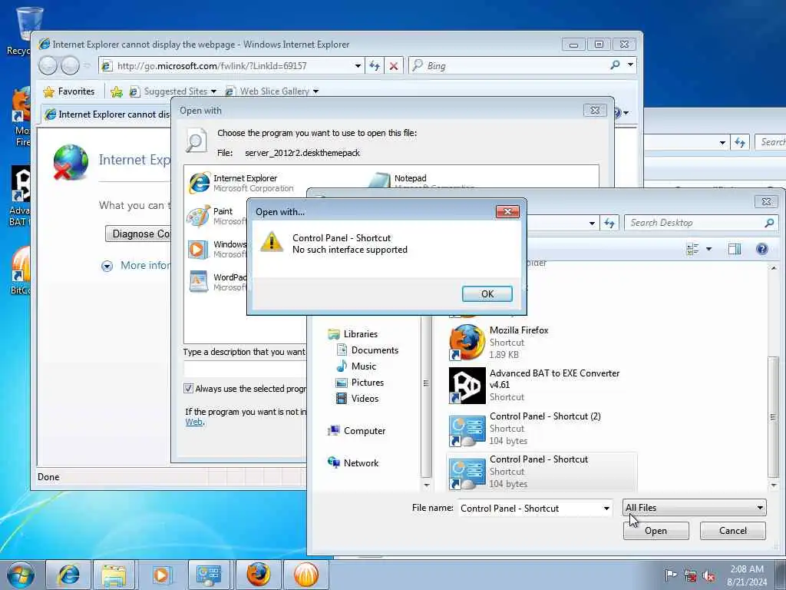Toggle preview pane icon in browse dialog
Screen dimensions: 786x590
[x=735, y=249]
